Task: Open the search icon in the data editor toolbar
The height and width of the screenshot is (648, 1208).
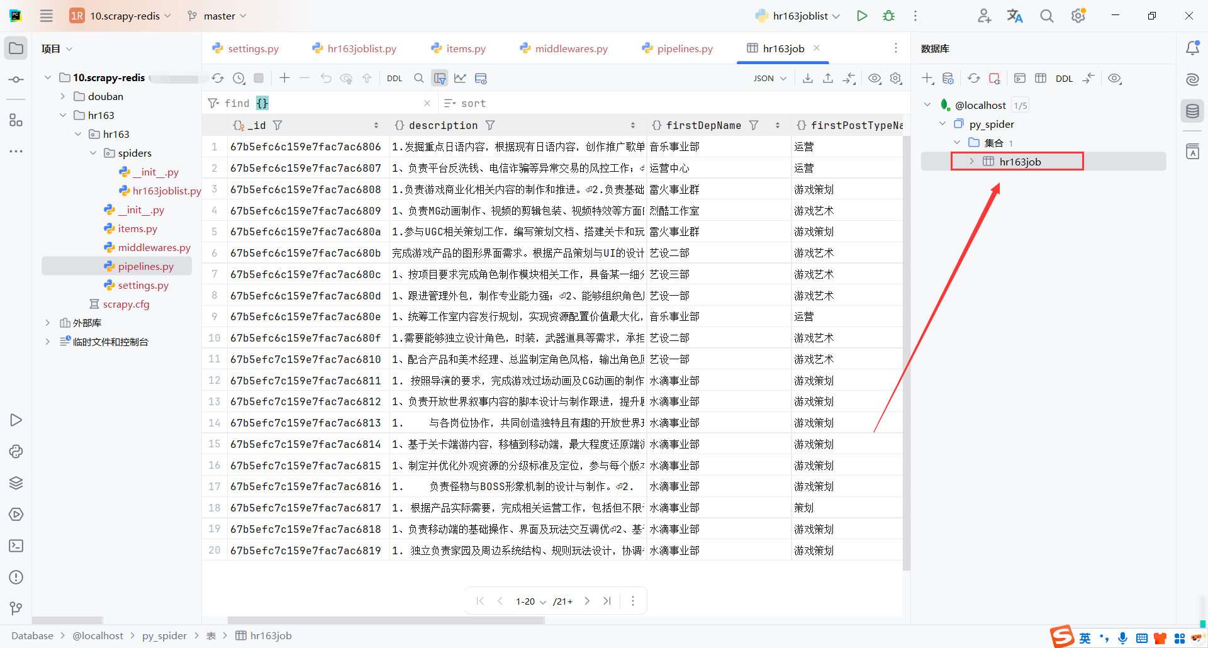Action: (x=418, y=78)
